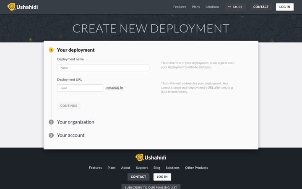The image size is (302, 189).
Task: Click the 'CREATE NEW DEPLOYMENT' page title
Action: (x=151, y=29)
